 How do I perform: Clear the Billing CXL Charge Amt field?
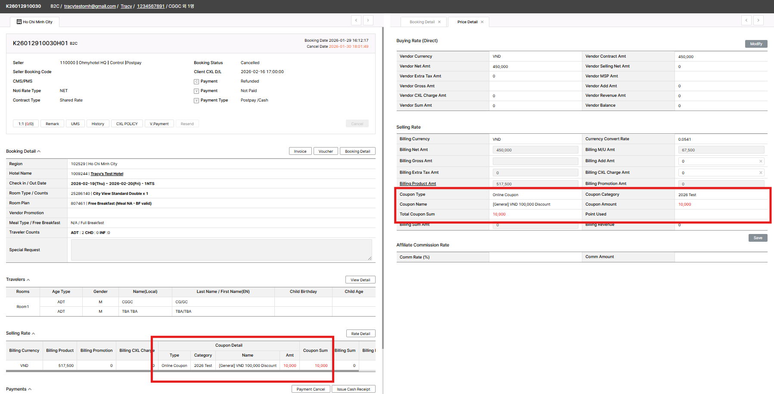pos(761,173)
